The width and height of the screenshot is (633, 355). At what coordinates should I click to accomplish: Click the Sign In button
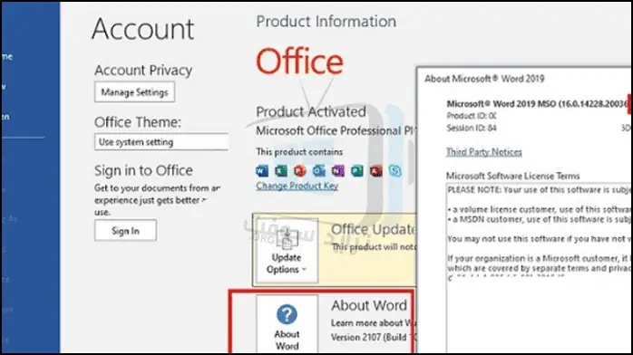(125, 231)
